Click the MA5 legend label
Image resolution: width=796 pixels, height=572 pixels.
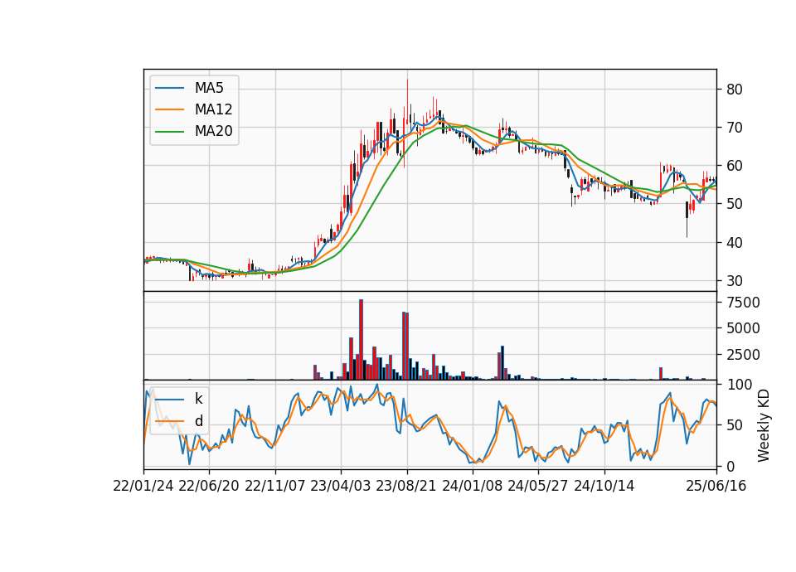click(x=209, y=88)
